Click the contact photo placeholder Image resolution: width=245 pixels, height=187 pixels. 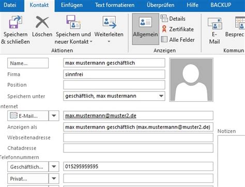point(191,80)
